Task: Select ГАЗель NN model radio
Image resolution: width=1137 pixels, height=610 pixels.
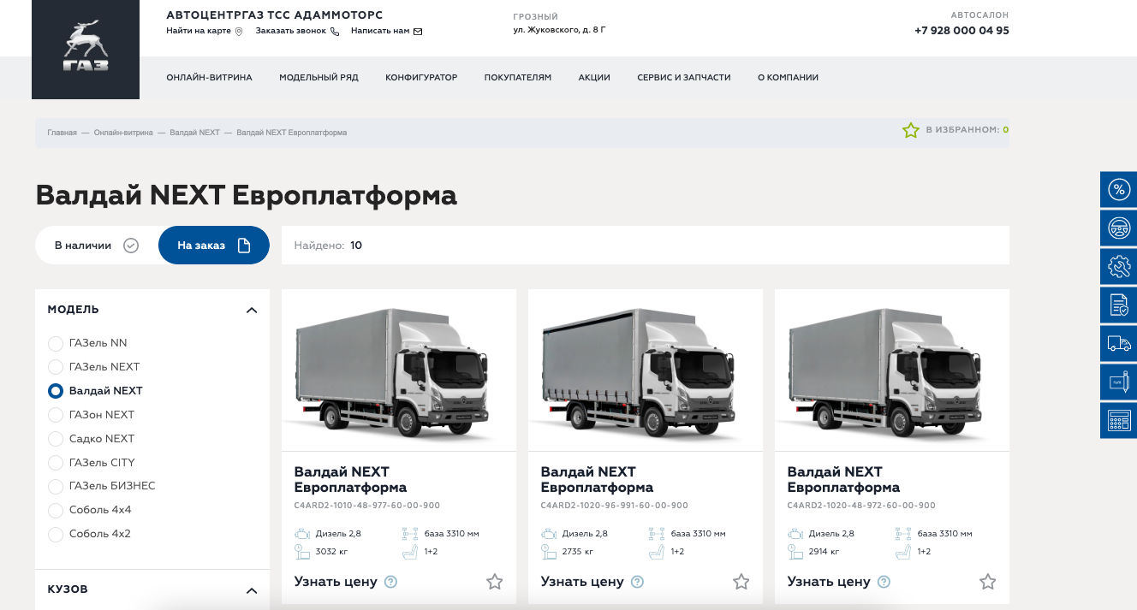Action: pyautogui.click(x=56, y=343)
